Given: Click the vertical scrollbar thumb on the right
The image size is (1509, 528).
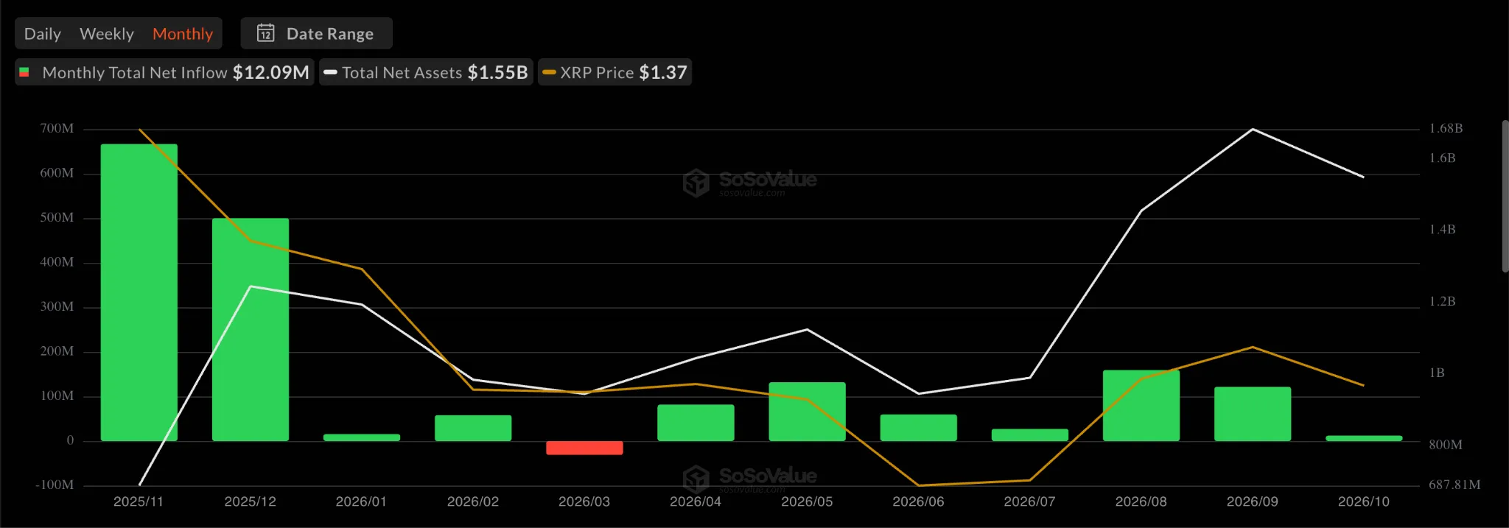Looking at the screenshot, I should pos(1505,196).
